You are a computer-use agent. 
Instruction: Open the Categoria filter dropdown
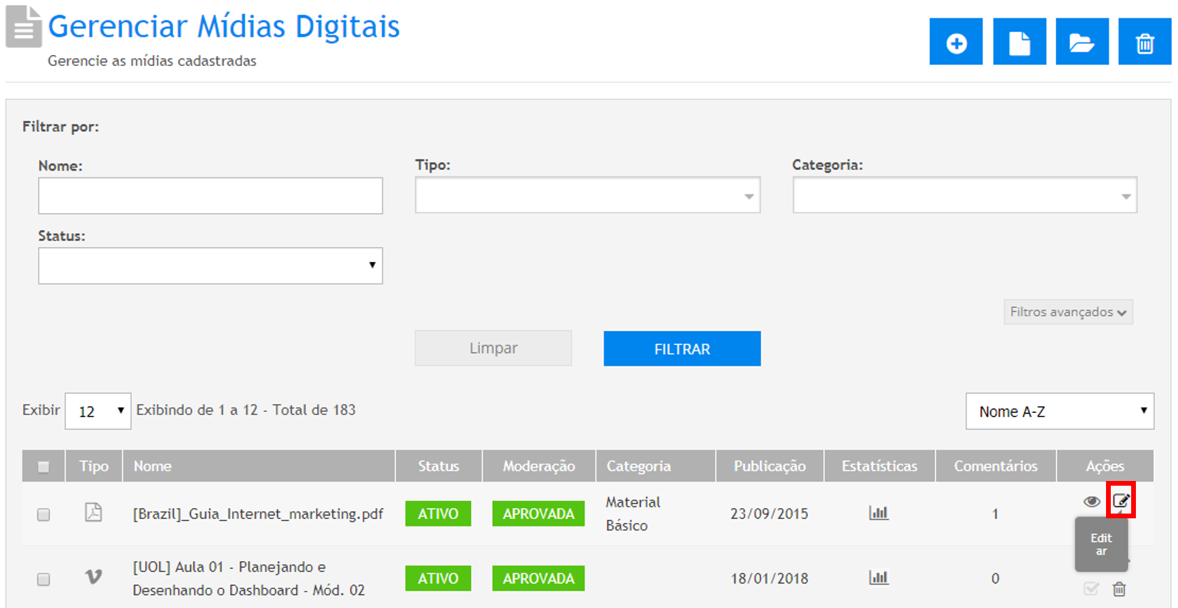[x=964, y=196]
